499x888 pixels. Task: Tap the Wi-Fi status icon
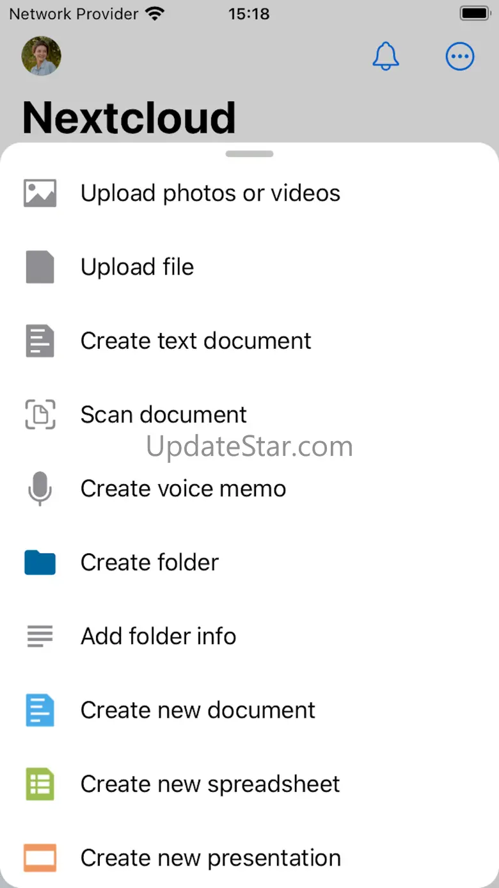coord(154,13)
